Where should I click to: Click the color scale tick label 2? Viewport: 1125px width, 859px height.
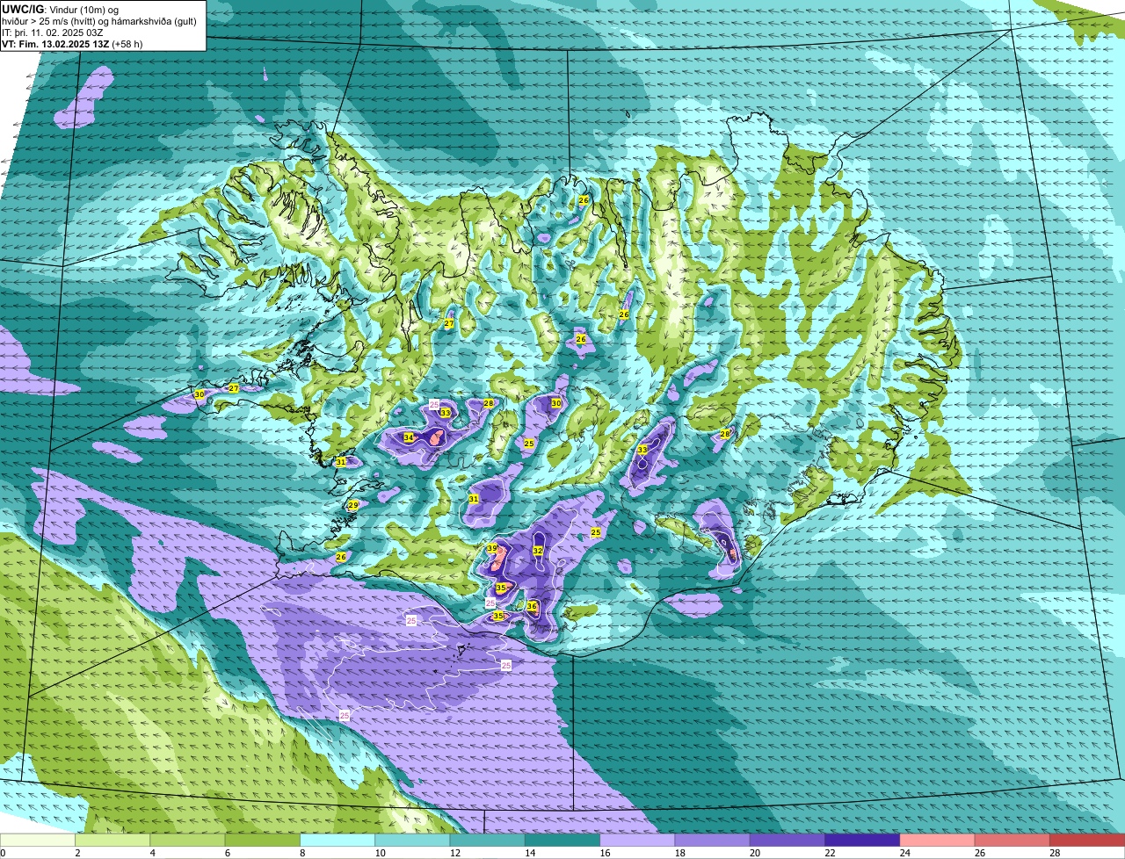coord(77,853)
